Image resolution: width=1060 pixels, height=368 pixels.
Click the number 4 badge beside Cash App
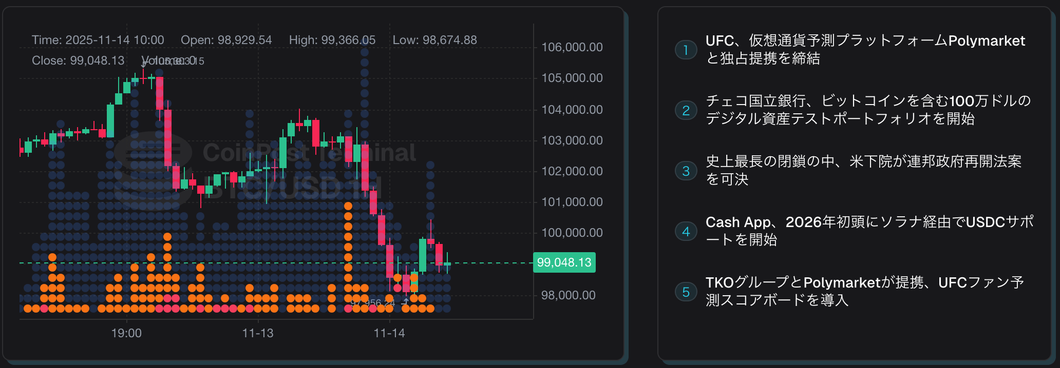686,231
